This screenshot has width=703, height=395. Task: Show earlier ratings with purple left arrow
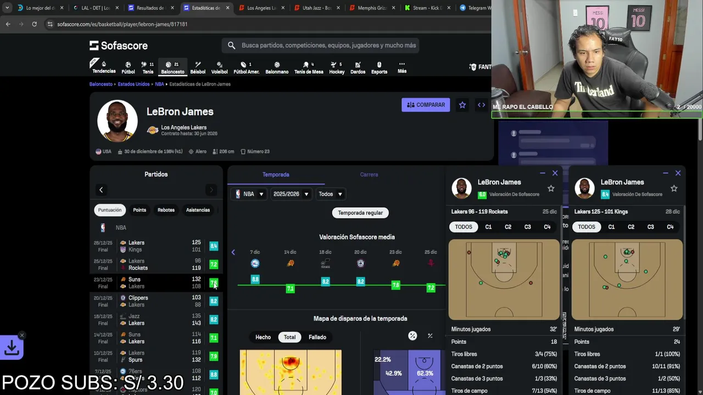pos(233,252)
